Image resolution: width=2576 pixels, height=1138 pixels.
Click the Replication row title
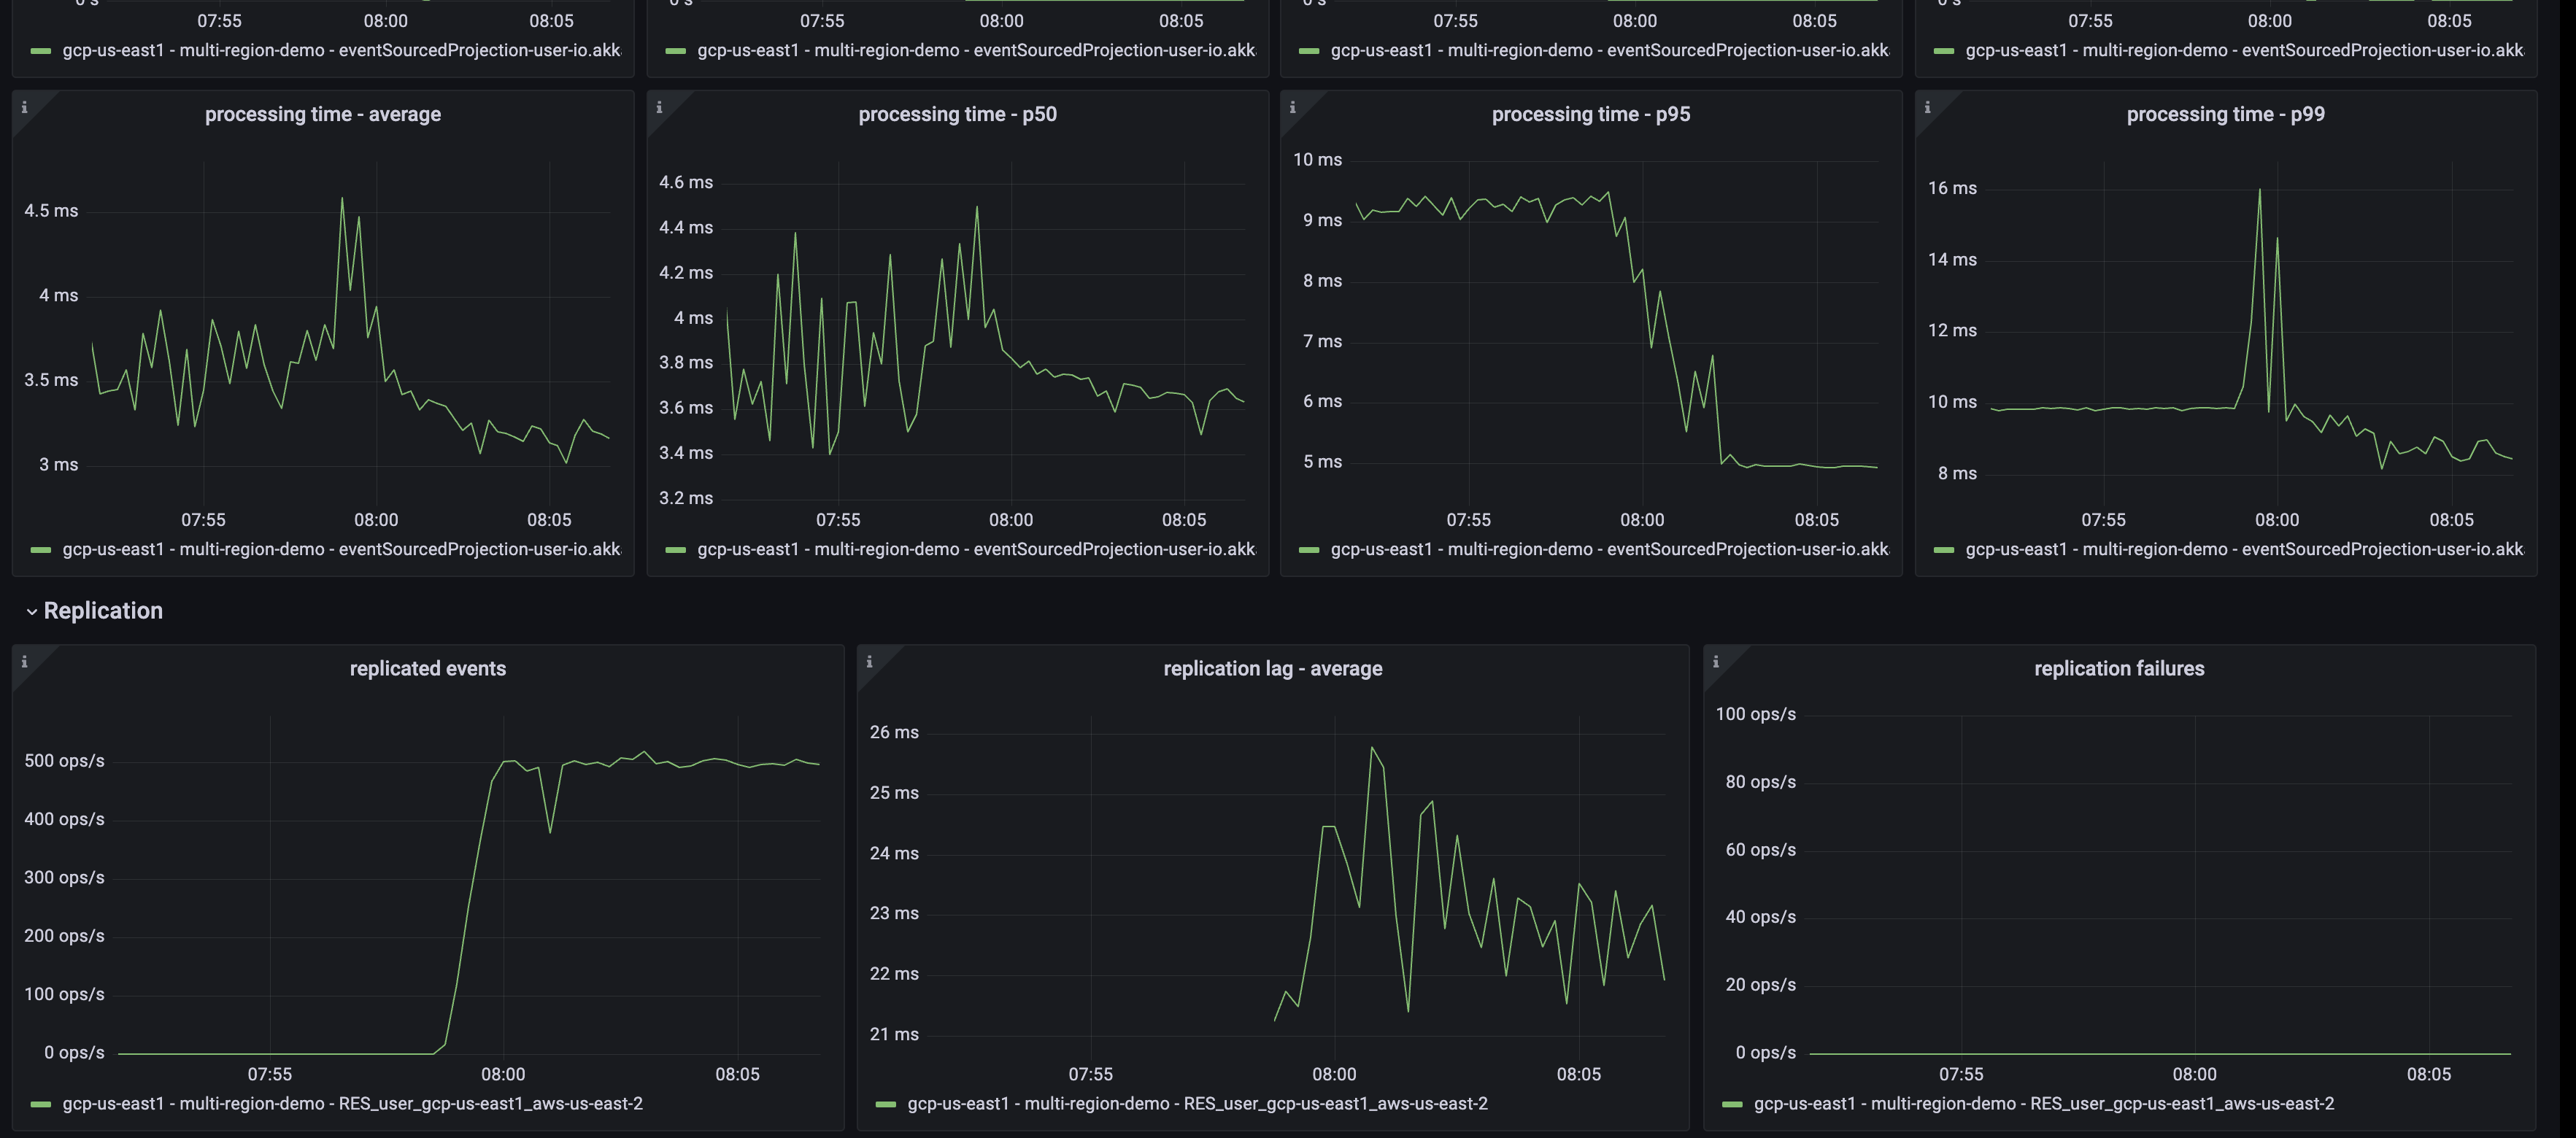[x=103, y=611]
